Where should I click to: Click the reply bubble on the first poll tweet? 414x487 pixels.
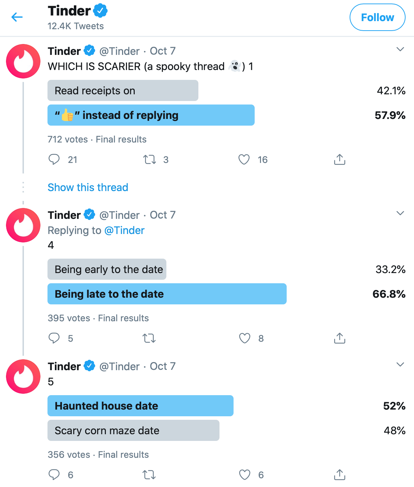(54, 159)
